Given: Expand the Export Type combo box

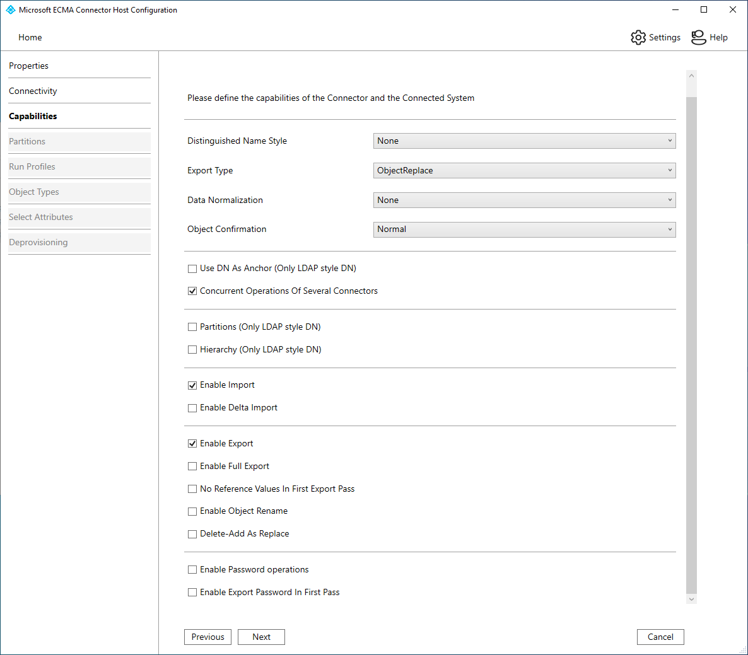Looking at the screenshot, I should 524,171.
